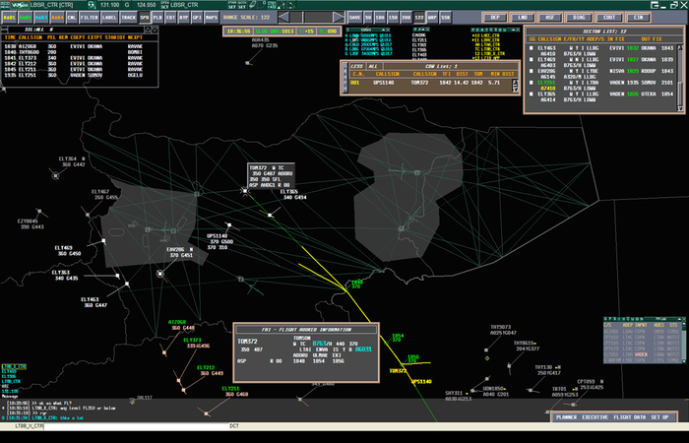Select the ELT469 track label
The width and height of the screenshot is (689, 443).
coord(68,250)
